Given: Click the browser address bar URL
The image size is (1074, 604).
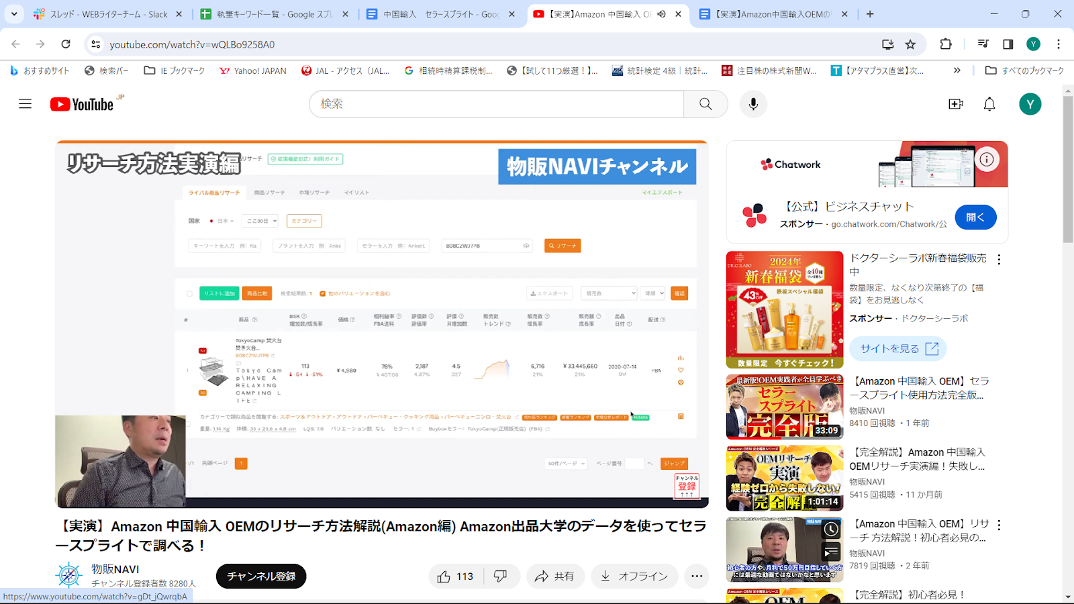Looking at the screenshot, I should click(192, 44).
